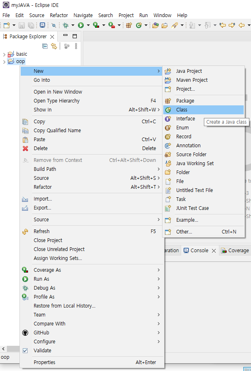Open dropdown arrow beside New wizard icon

pyautogui.click(x=14, y=25)
